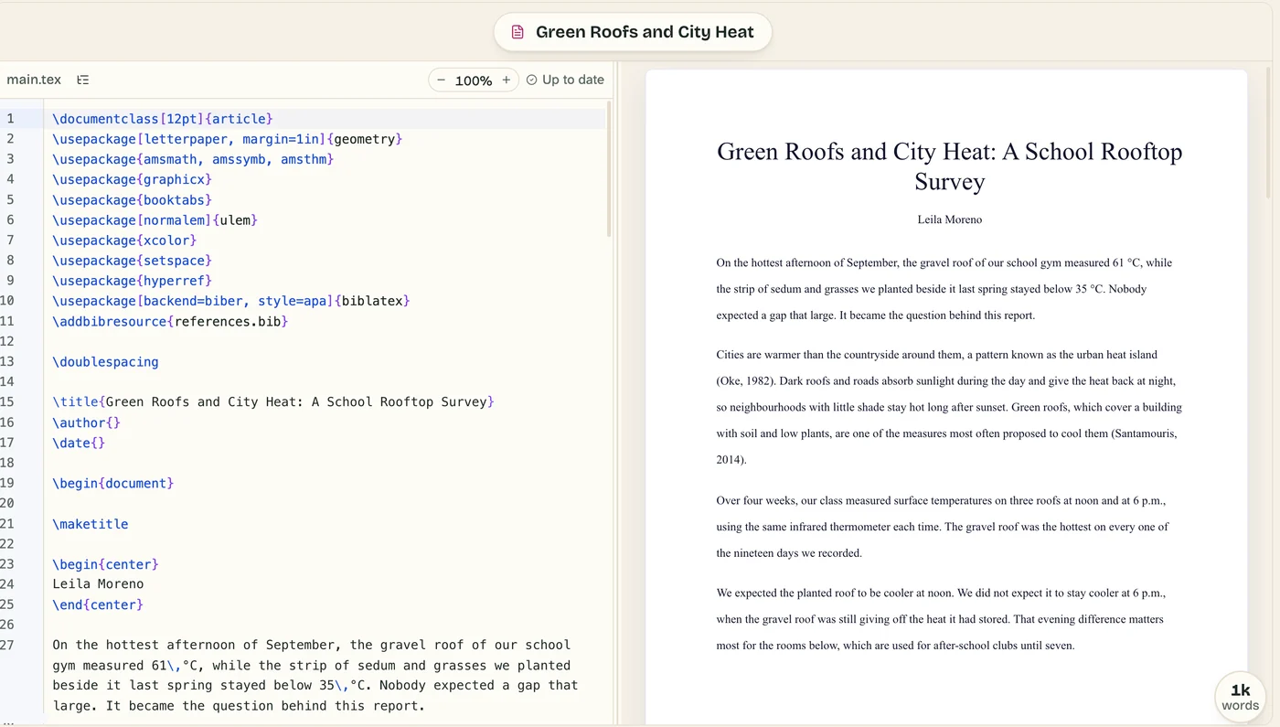Click the empty \author{} line

86,422
